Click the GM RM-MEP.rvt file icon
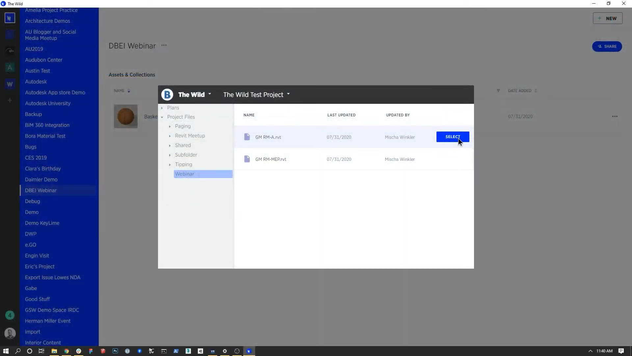This screenshot has width=632, height=356. click(x=247, y=159)
